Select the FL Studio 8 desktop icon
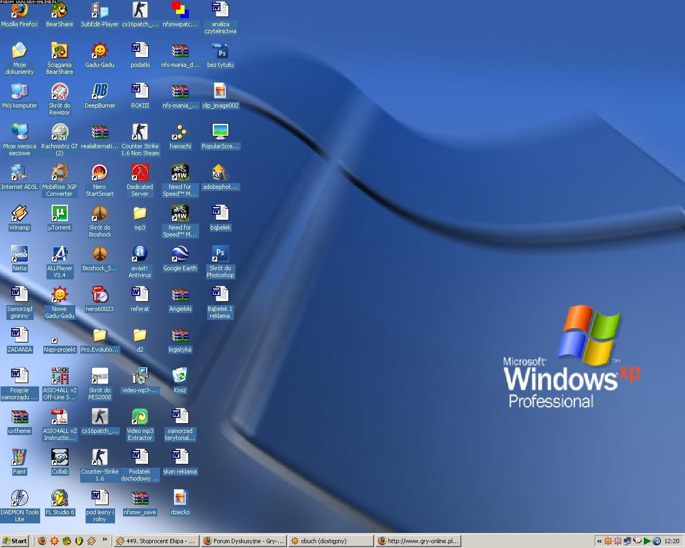685x548 pixels. (x=59, y=503)
